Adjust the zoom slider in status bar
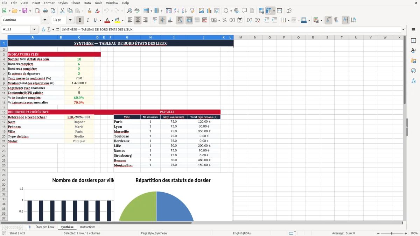Image resolution: width=420 pixels, height=236 pixels. [x=392, y=233]
